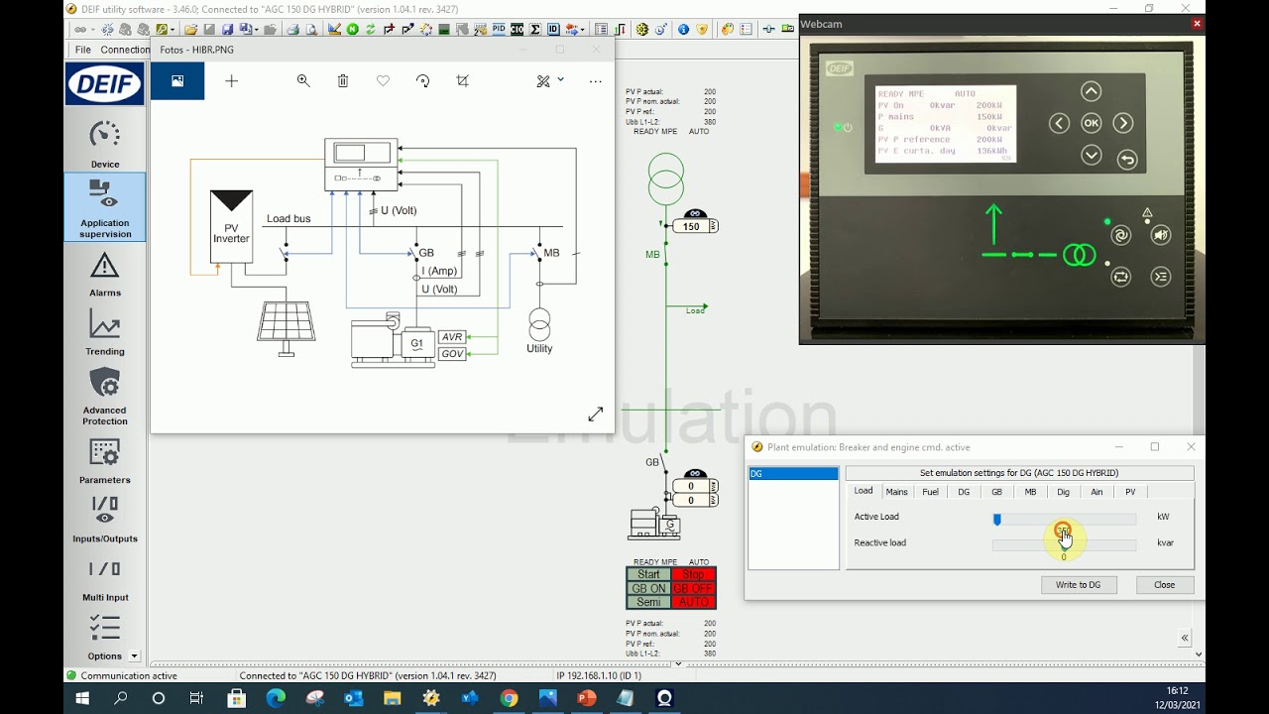Screen dimensions: 1269x714
Task: Open the Trending view
Action: pyautogui.click(x=104, y=332)
